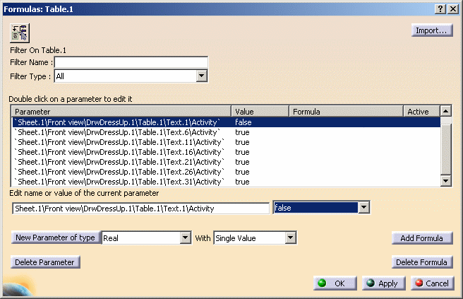Select the Text.6 Activity parameter row
This screenshot has width=463, height=299.
(119, 132)
